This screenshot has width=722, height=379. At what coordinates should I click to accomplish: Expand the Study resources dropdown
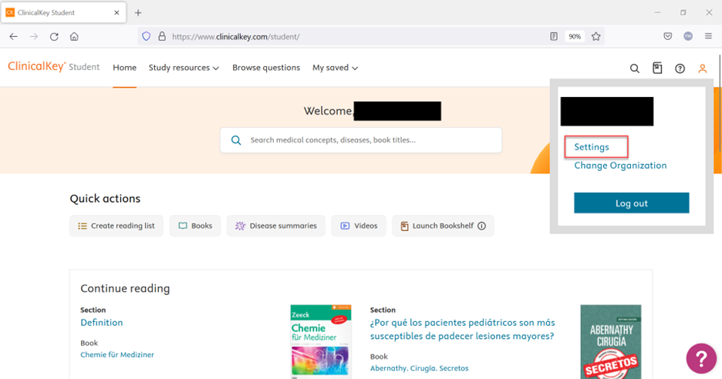click(184, 68)
